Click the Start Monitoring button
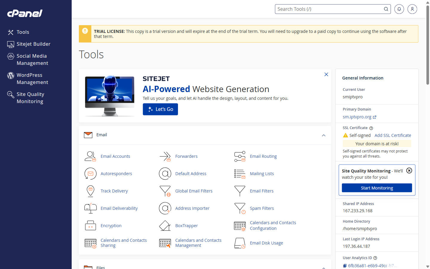This screenshot has width=430, height=269. pyautogui.click(x=377, y=188)
